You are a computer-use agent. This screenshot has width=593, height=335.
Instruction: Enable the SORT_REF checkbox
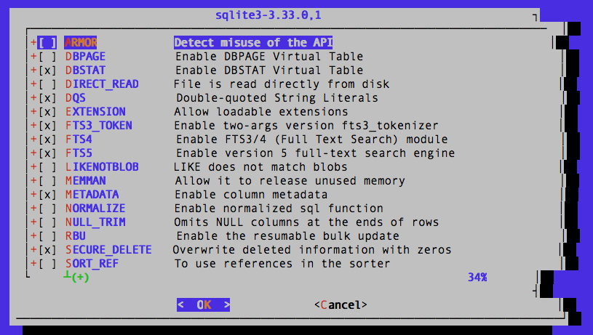pyautogui.click(x=47, y=264)
